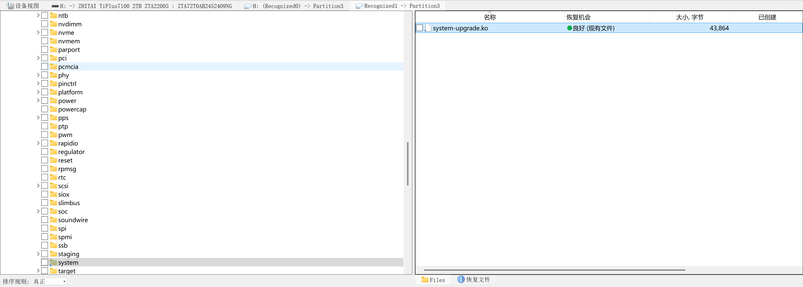
Task: Expand the platform folder tree node
Action: (38, 92)
